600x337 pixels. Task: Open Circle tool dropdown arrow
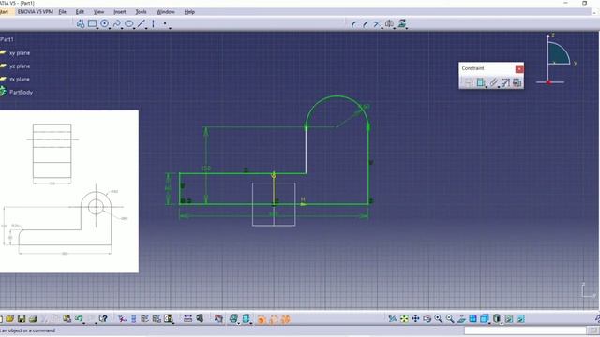click(x=110, y=29)
